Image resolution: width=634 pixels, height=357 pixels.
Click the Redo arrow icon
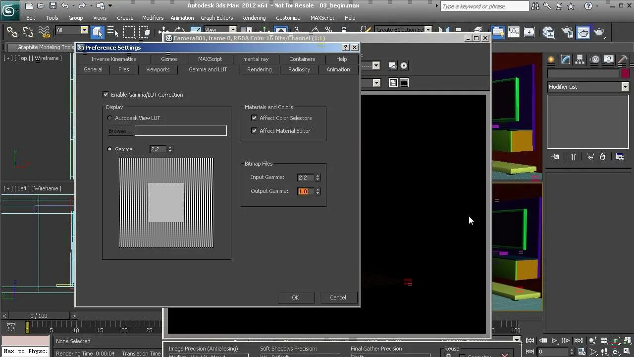[x=82, y=6]
